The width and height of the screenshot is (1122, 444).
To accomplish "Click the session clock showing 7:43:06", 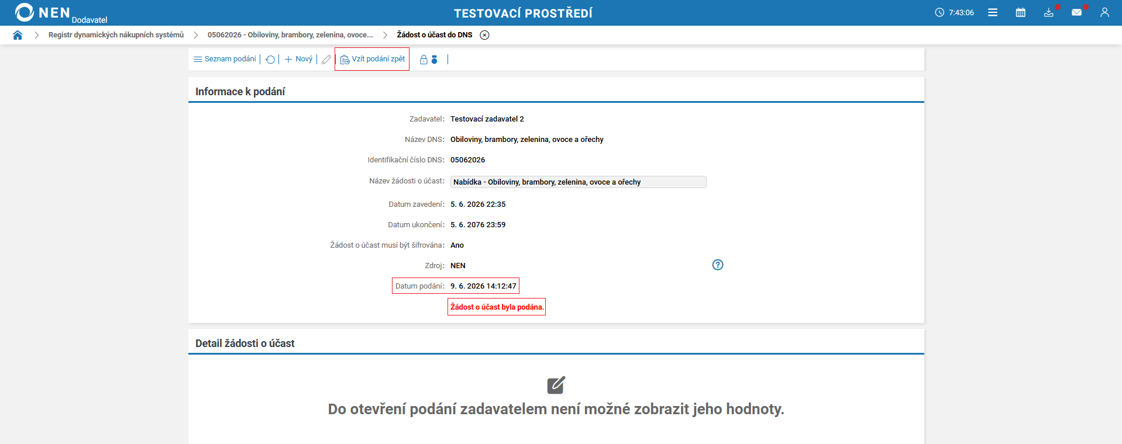I will [x=954, y=12].
